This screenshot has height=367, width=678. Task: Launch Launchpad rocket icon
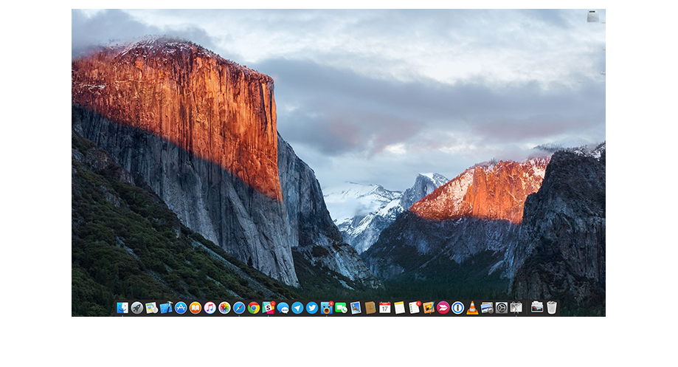pos(137,308)
